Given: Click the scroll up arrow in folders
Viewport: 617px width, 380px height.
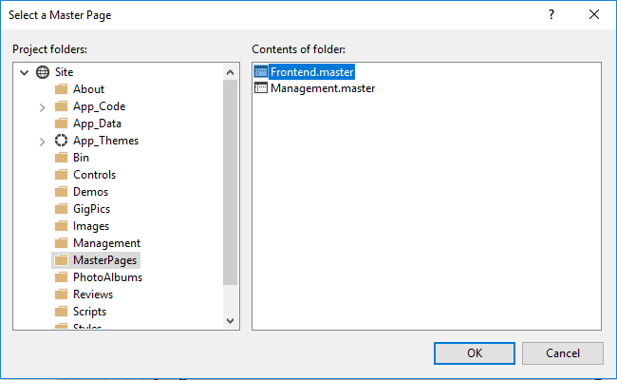Looking at the screenshot, I should coord(231,72).
